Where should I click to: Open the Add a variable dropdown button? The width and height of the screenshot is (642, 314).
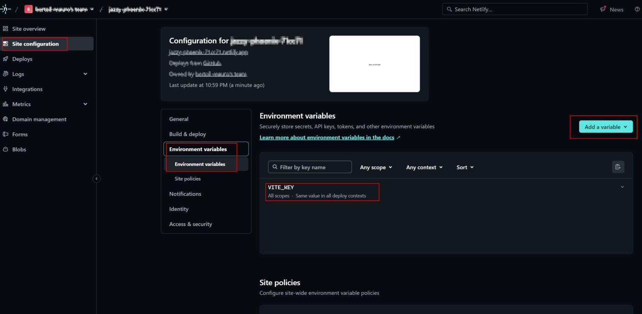606,127
